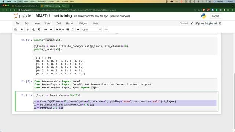The image size is (235, 132).
Task: Expand the tab search chevron in Brave
Action: click(x=232, y=6)
